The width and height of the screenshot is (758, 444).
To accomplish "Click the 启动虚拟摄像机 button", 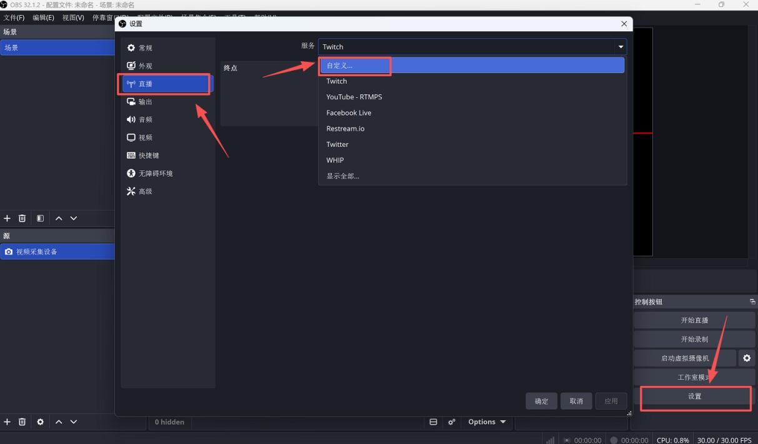I will [685, 358].
